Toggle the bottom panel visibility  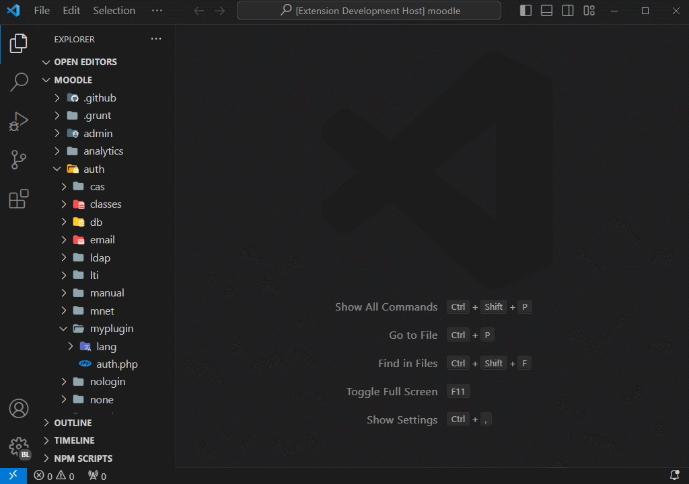[x=546, y=11]
